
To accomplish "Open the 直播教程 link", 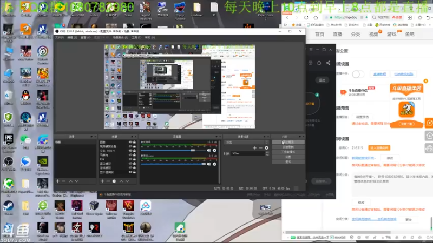I will [x=380, y=74].
